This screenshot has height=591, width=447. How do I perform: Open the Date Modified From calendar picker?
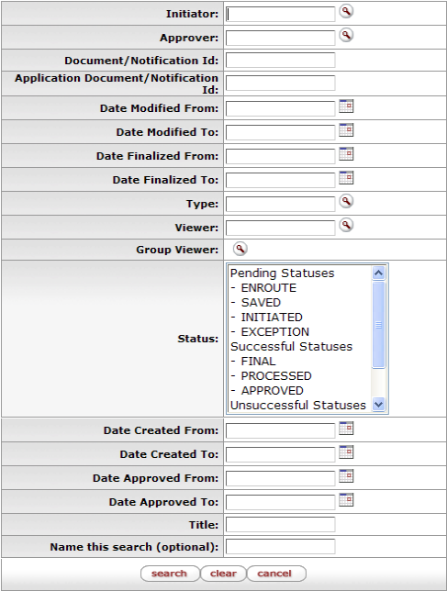[x=346, y=106]
